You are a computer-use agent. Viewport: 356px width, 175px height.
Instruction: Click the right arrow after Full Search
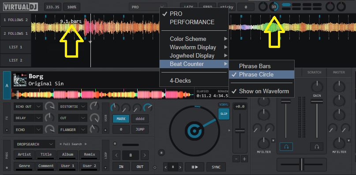(86, 144)
